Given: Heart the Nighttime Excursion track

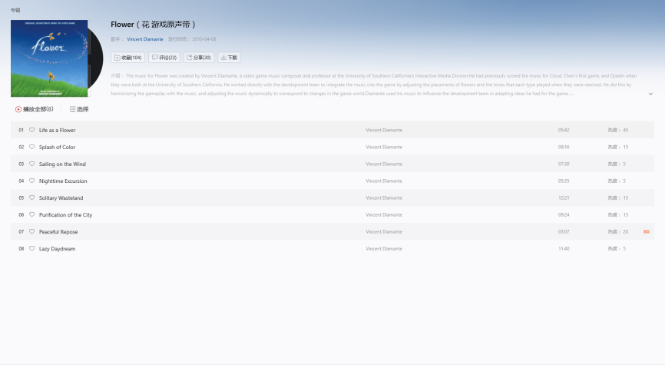Looking at the screenshot, I should [32, 181].
